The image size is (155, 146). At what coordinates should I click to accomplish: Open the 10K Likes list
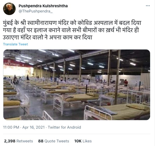(x=83, y=141)
